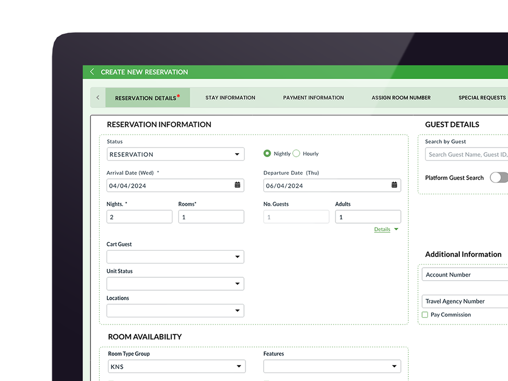The width and height of the screenshot is (508, 381).
Task: Open the Arrival Date calendar picker
Action: (x=237, y=185)
